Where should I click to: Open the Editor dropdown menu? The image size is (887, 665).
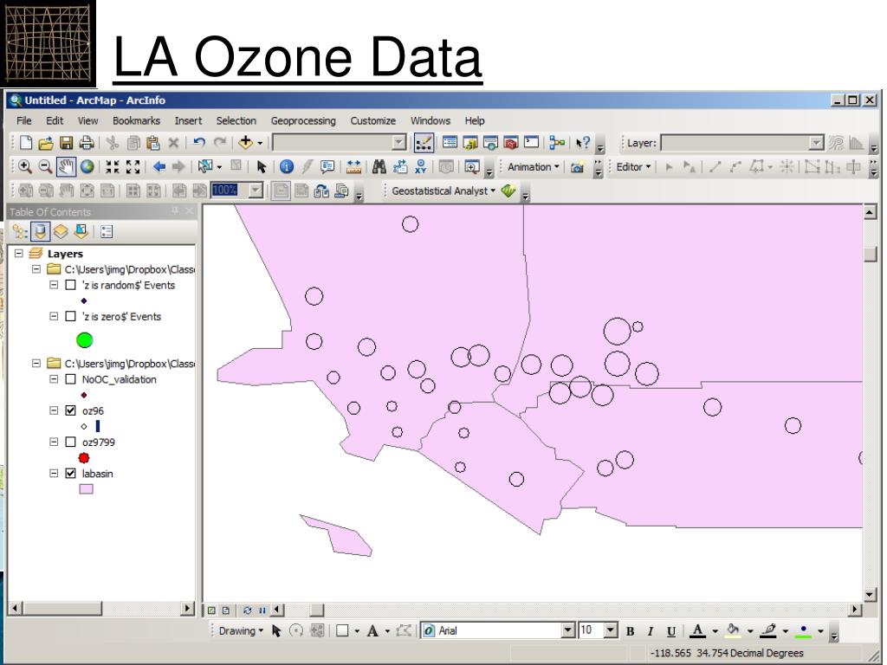pos(633,167)
